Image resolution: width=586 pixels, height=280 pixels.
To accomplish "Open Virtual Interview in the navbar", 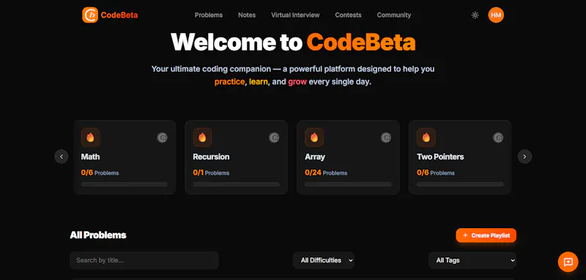I will point(295,15).
